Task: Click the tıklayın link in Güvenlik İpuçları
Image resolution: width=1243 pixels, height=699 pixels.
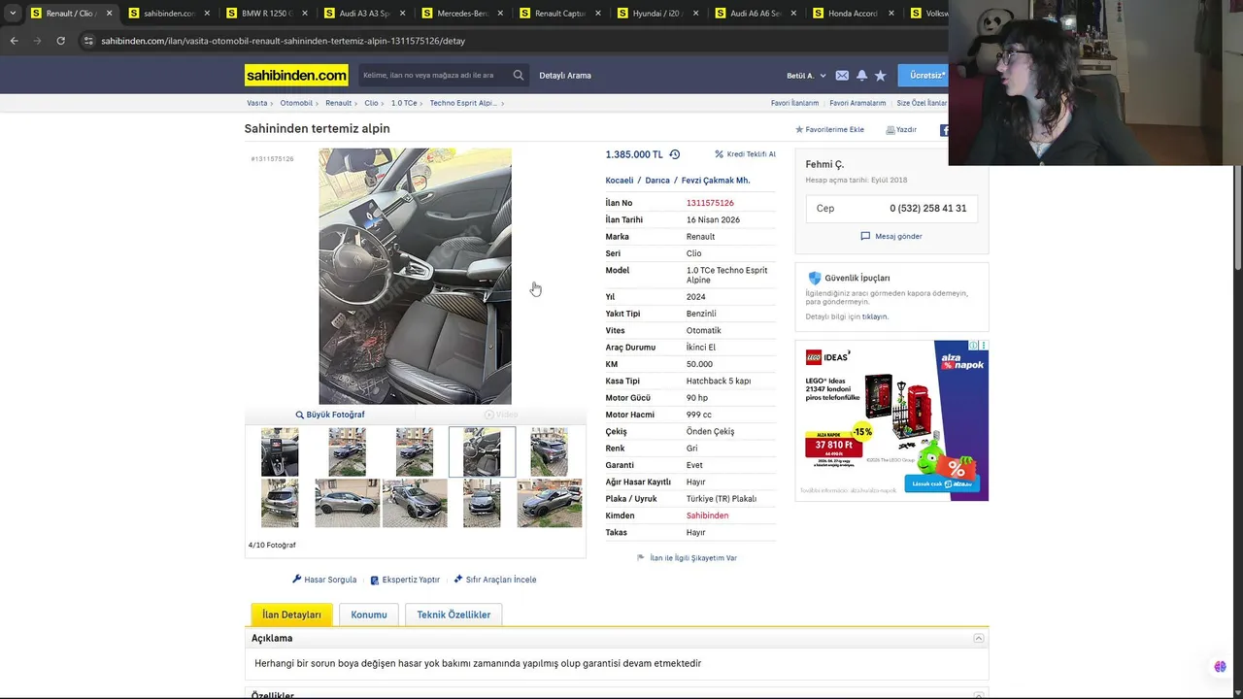Action: coord(875,317)
